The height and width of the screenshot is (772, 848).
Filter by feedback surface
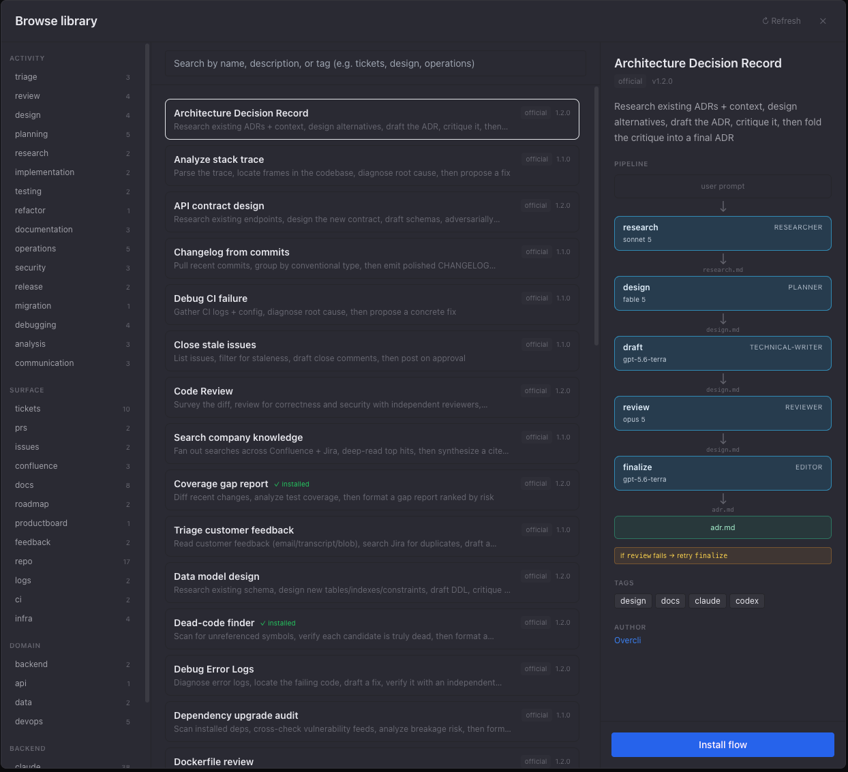click(72, 542)
